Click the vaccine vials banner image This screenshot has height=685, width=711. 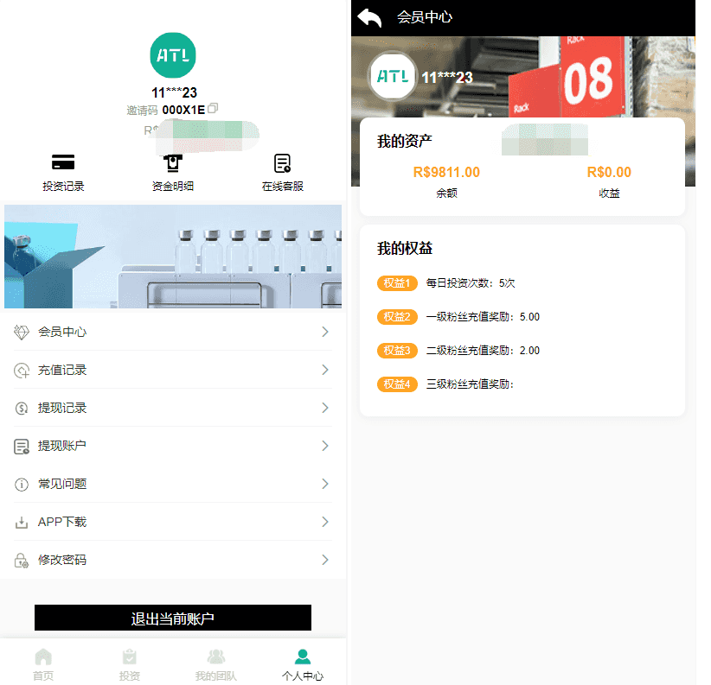pyautogui.click(x=173, y=257)
